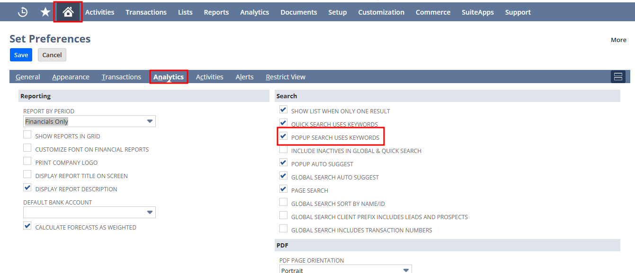Open the Customization menu
This screenshot has width=635, height=273.
tap(381, 12)
